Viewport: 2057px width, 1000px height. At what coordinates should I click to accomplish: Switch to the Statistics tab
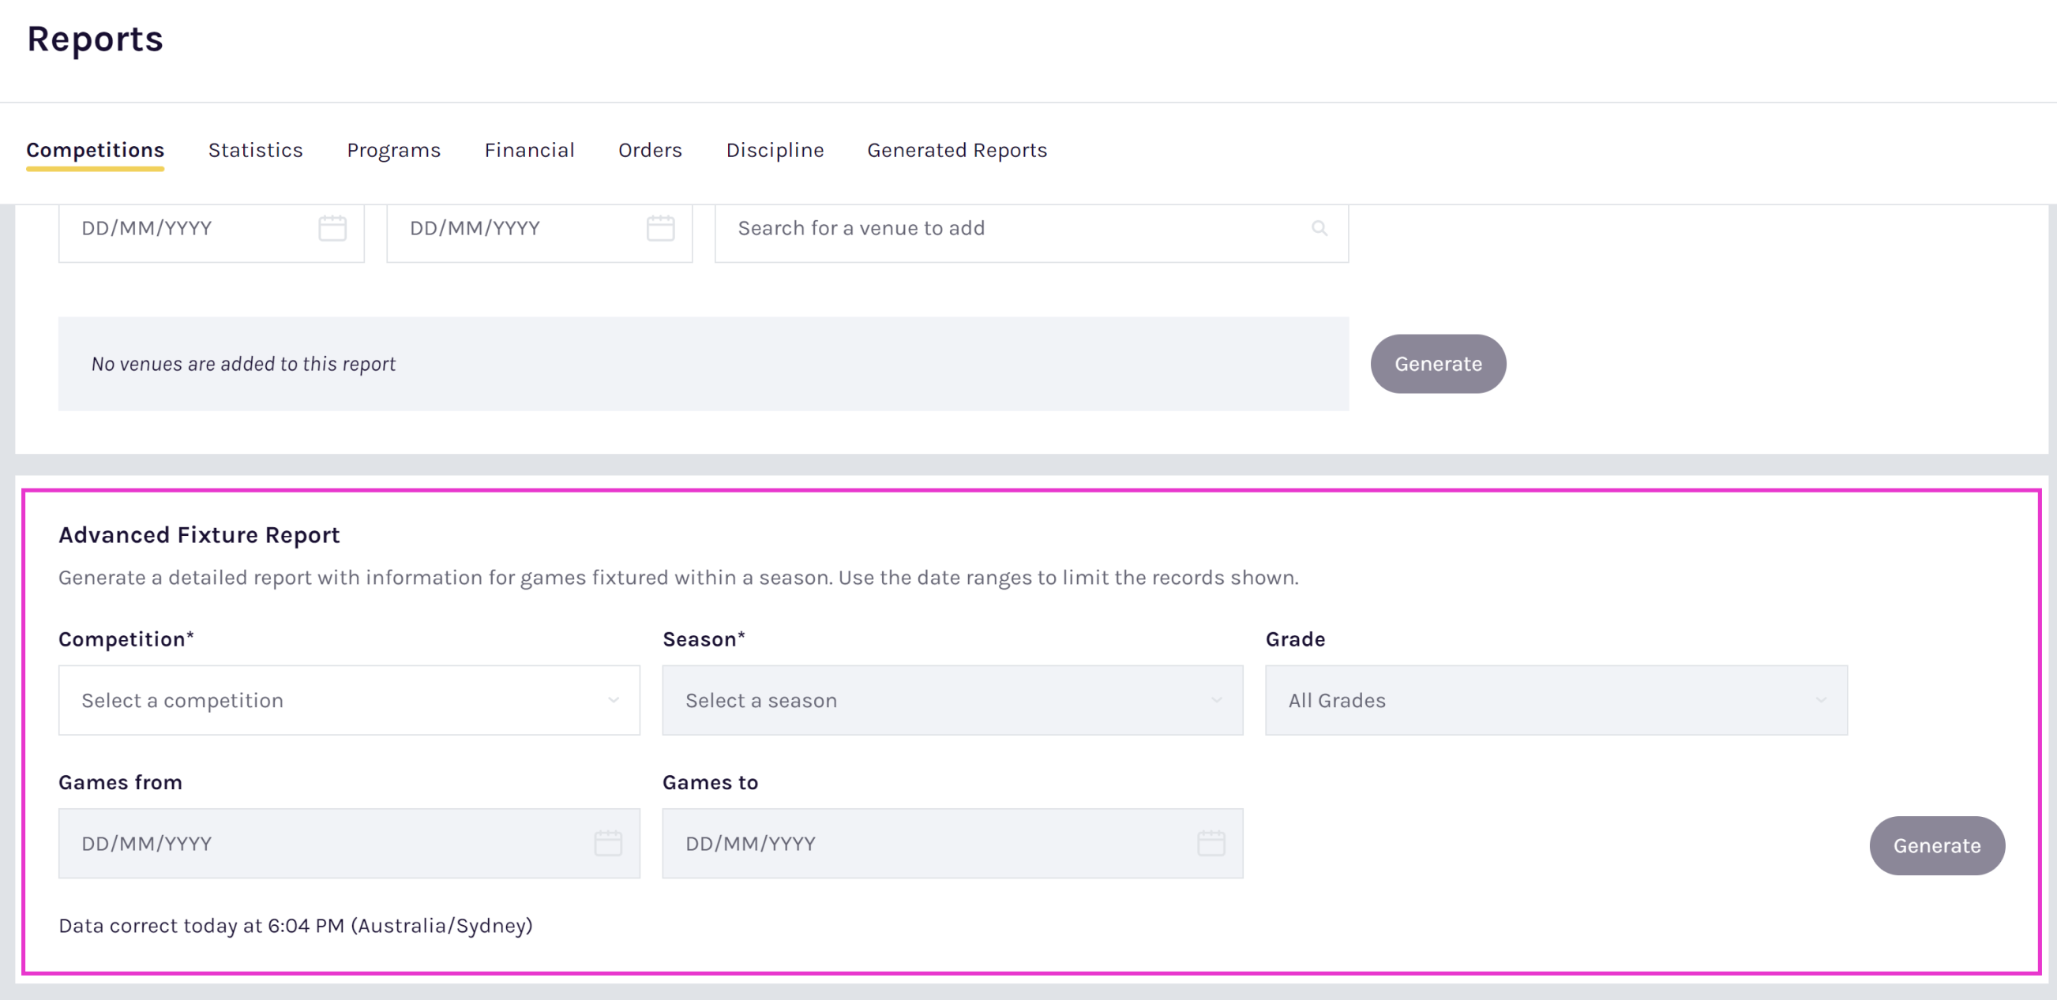[256, 150]
